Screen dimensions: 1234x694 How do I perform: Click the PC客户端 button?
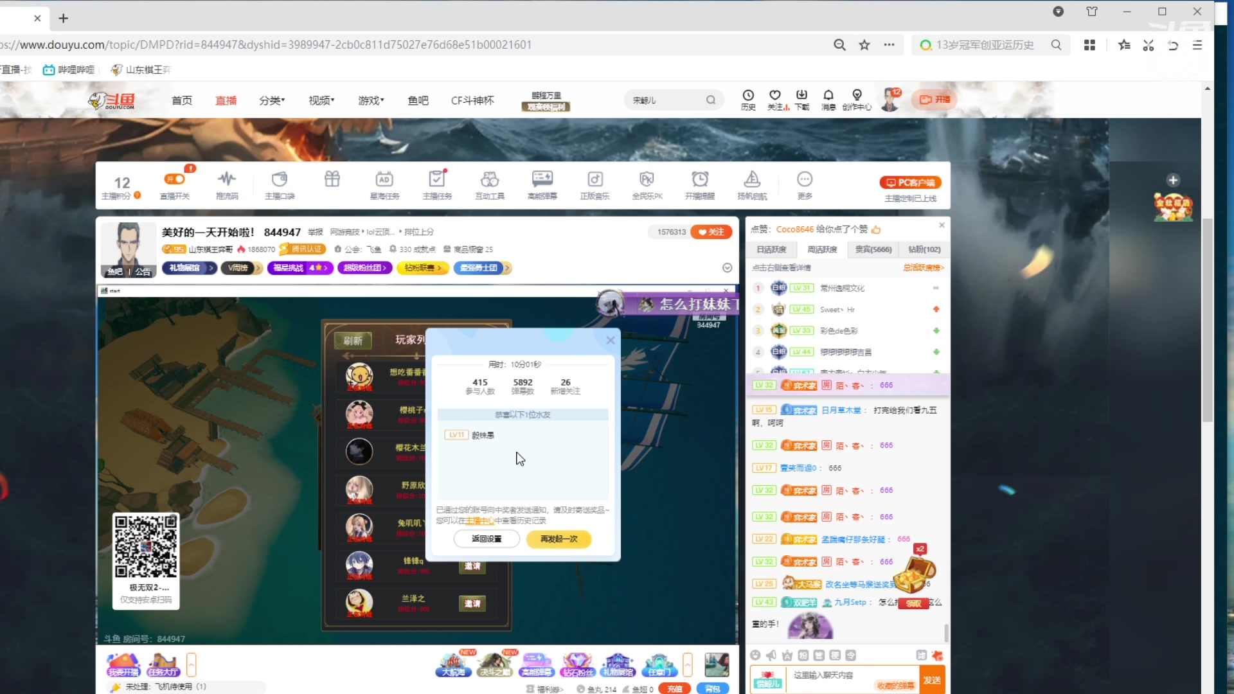tap(910, 182)
